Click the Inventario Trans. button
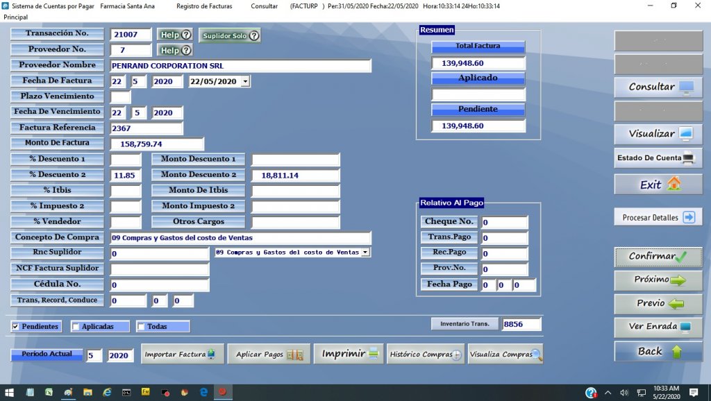Image resolution: width=711 pixels, height=401 pixels. [x=465, y=324]
